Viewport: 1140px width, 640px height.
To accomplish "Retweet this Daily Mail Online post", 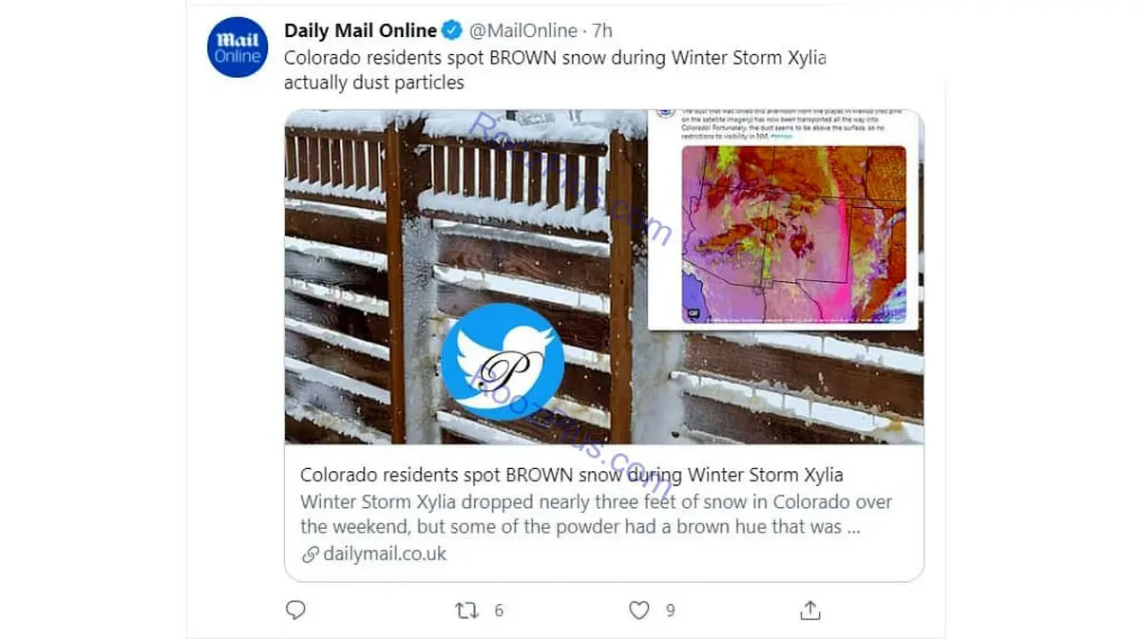I will click(x=466, y=610).
